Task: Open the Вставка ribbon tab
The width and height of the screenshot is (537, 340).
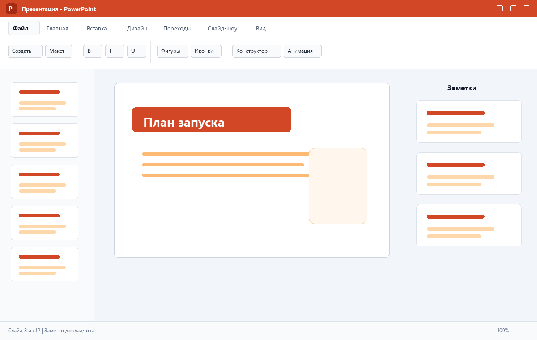Action: click(97, 28)
